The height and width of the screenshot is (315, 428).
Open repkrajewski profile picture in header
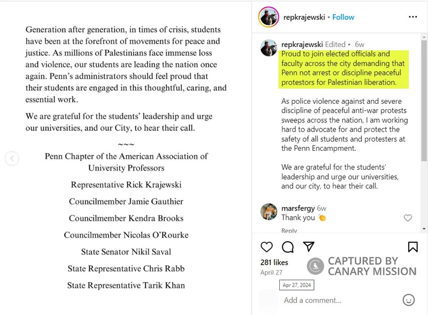[268, 17]
